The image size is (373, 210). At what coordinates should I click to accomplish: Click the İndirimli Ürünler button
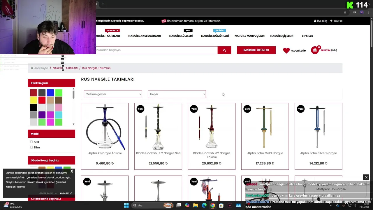[x=256, y=50]
